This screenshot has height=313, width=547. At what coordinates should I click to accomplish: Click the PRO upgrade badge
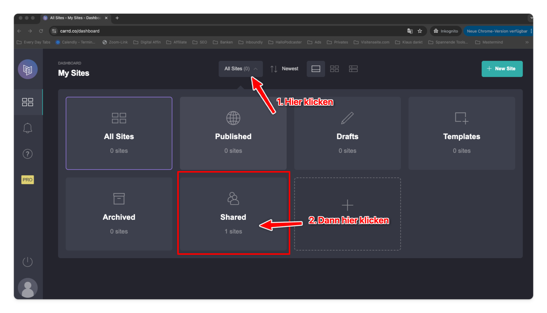pyautogui.click(x=27, y=180)
